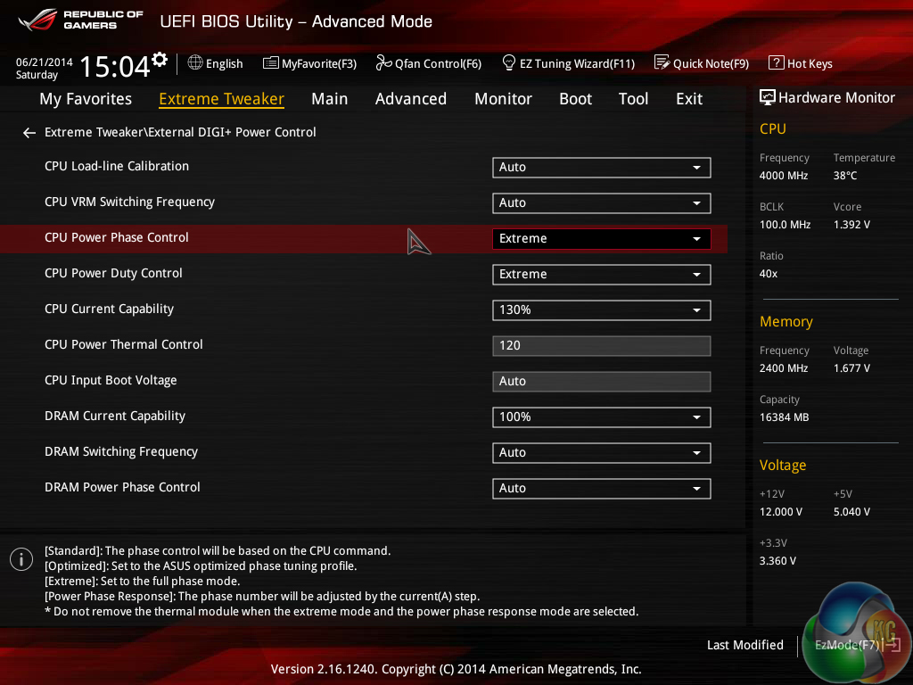Click CPU Input Boot Voltage label
This screenshot has width=913, height=685.
click(111, 380)
